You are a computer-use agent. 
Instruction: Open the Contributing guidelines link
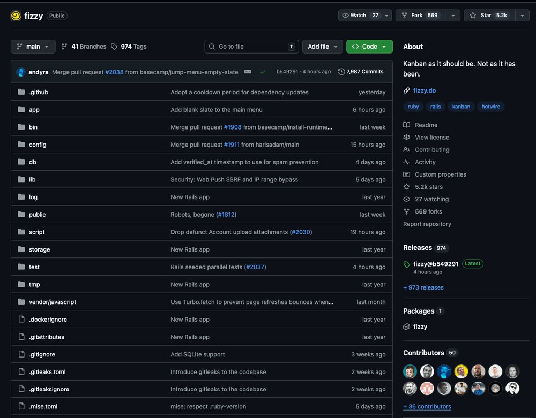pyautogui.click(x=432, y=149)
